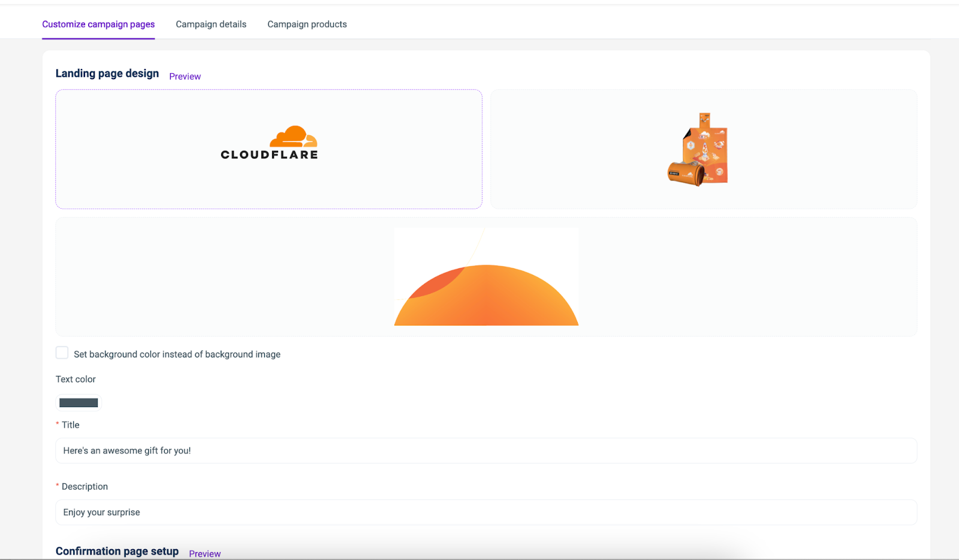Click Preview beside Landing page design
The width and height of the screenshot is (959, 560).
pyautogui.click(x=185, y=77)
